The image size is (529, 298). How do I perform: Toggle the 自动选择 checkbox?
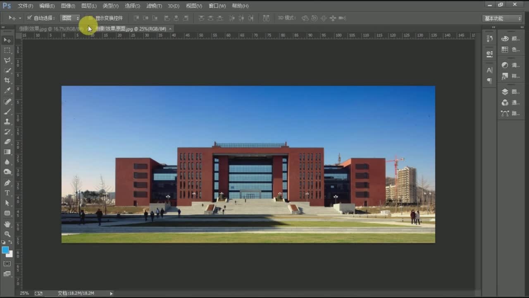click(x=29, y=18)
